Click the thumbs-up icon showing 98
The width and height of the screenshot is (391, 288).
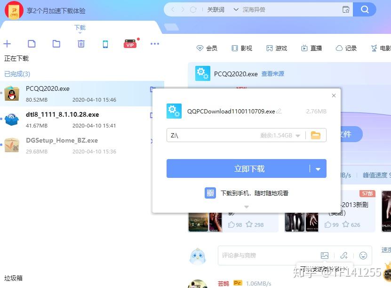coord(231,224)
